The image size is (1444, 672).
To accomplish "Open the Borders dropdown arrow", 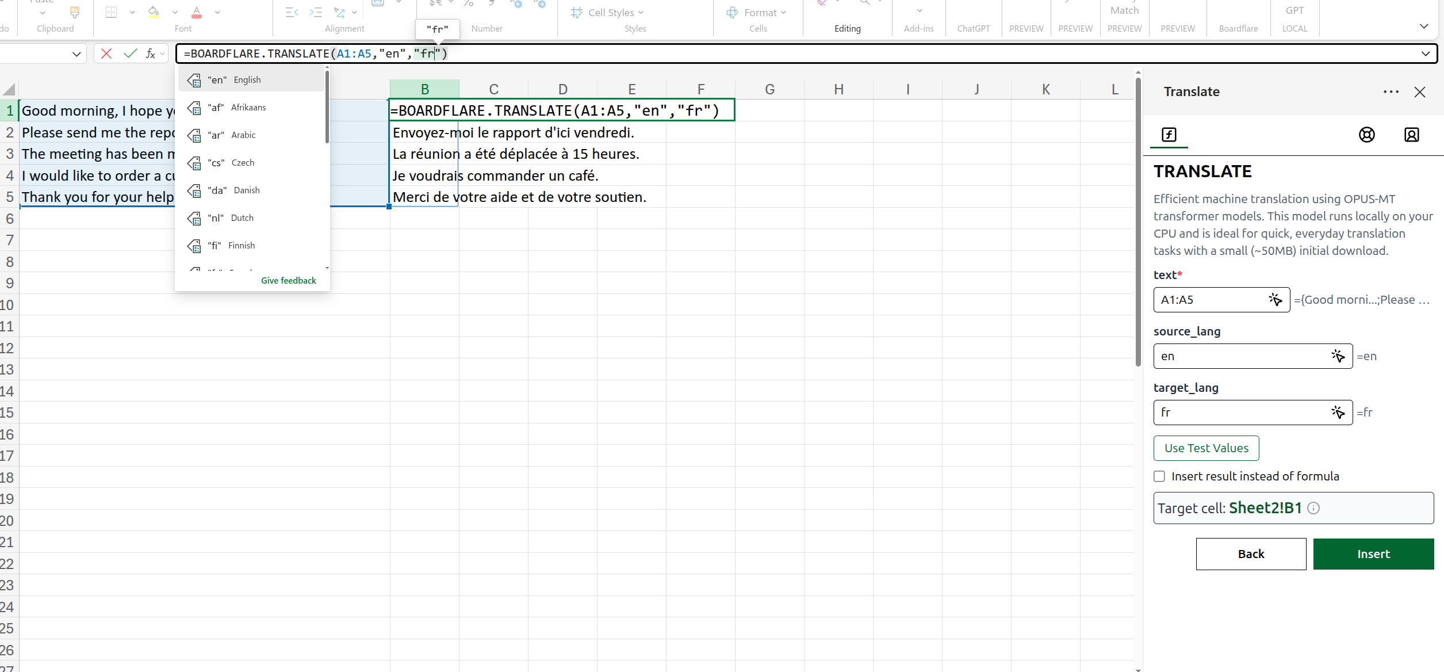I will click(132, 12).
